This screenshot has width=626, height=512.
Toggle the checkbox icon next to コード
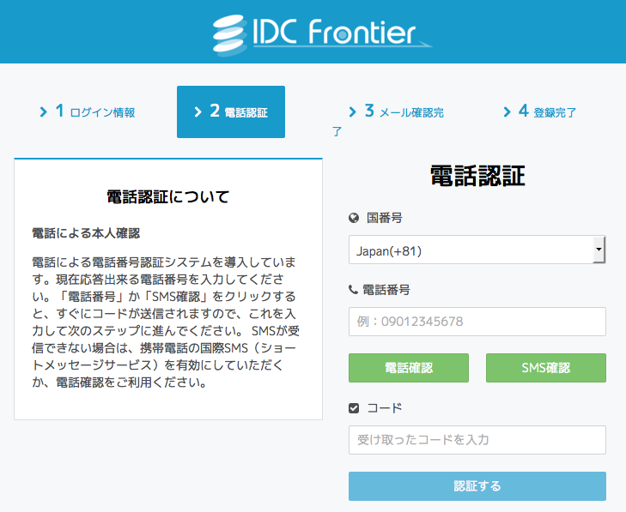(354, 408)
